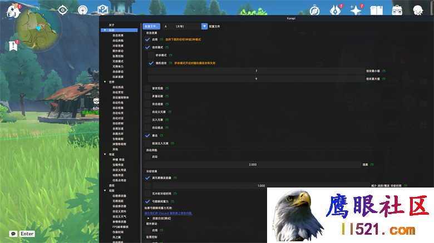Open the profile dropdown arrow next to A (大号)
Image resolution: width=434 pixels, height=243 pixels.
204,26
